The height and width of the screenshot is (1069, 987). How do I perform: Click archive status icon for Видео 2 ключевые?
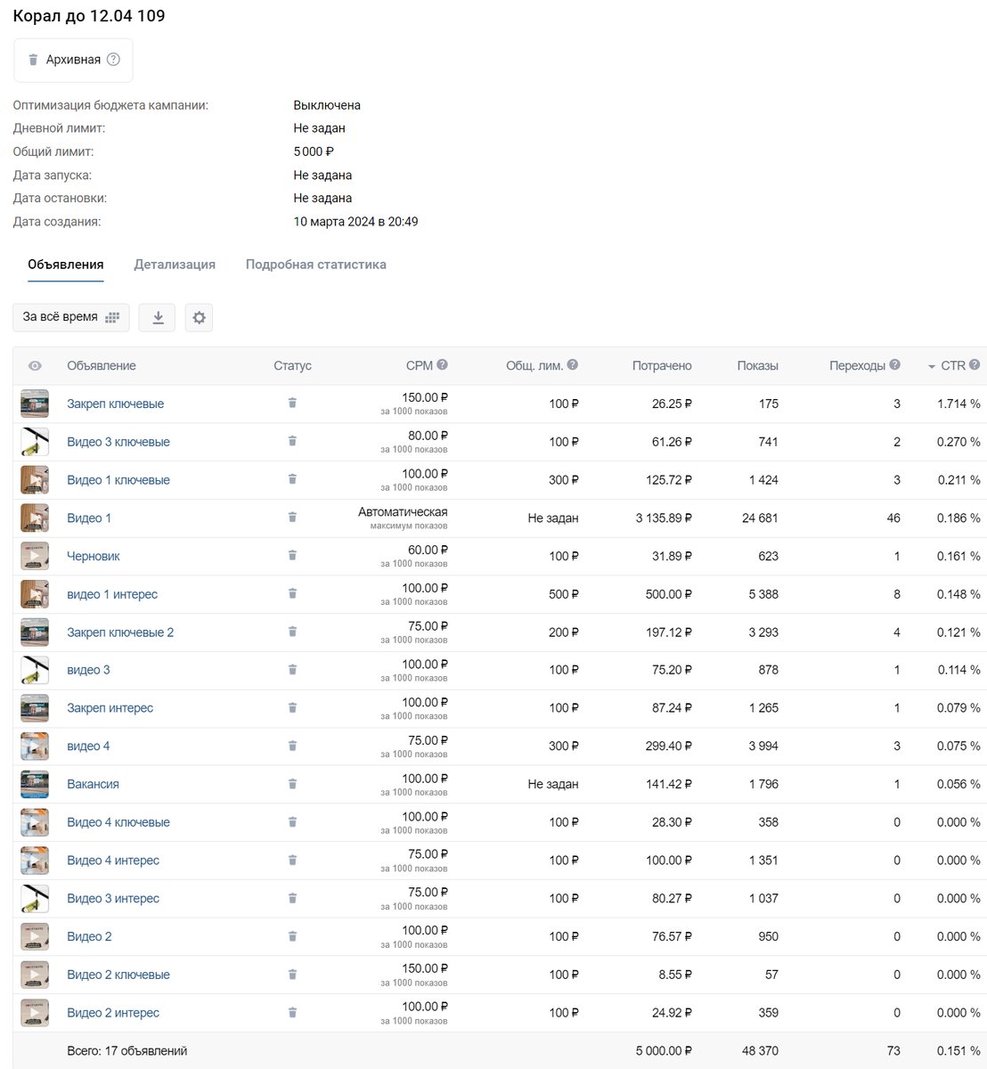click(292, 975)
